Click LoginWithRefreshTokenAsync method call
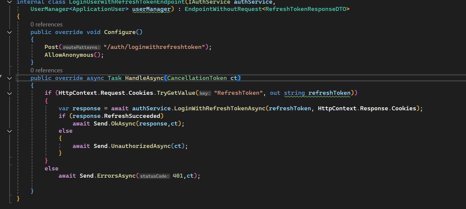 [x=220, y=108]
